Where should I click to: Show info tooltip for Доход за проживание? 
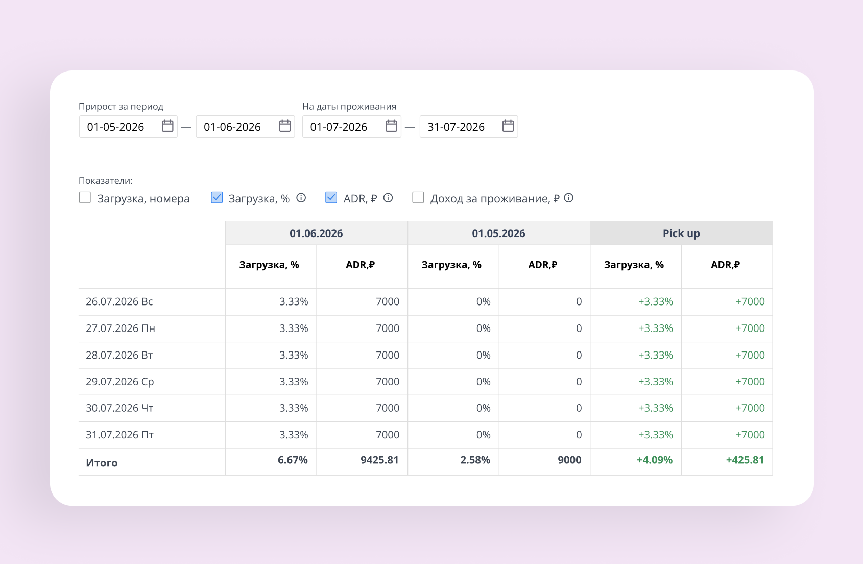pyautogui.click(x=569, y=198)
